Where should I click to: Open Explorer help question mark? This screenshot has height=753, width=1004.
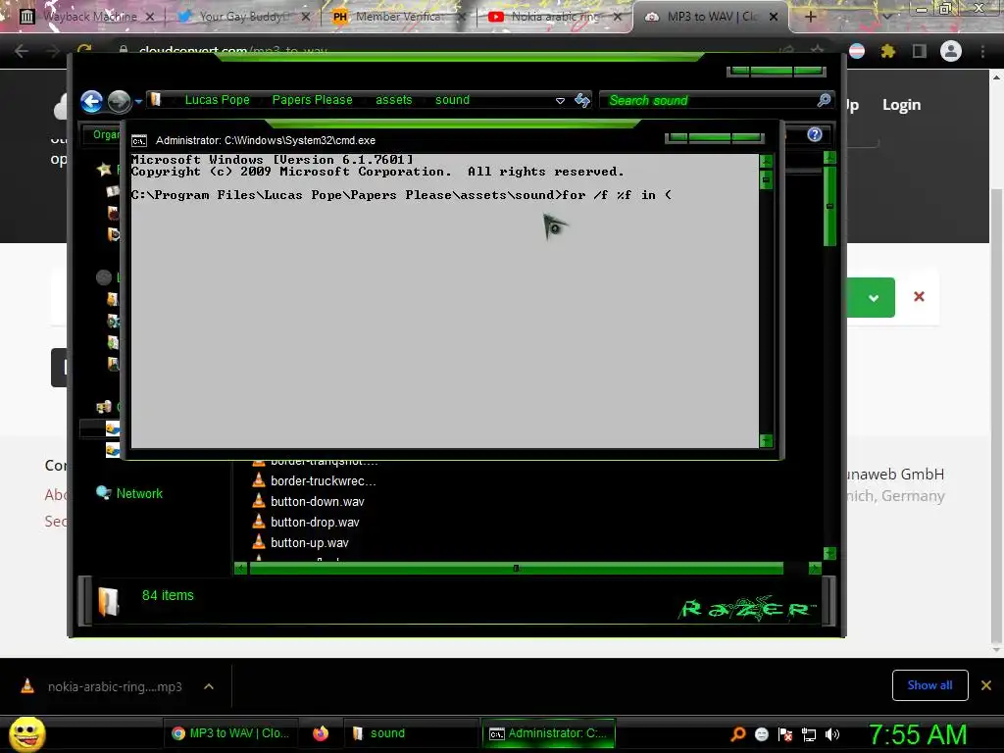coord(815,134)
